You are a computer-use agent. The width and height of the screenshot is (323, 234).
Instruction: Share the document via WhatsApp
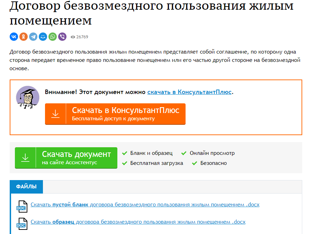[x=53, y=37]
